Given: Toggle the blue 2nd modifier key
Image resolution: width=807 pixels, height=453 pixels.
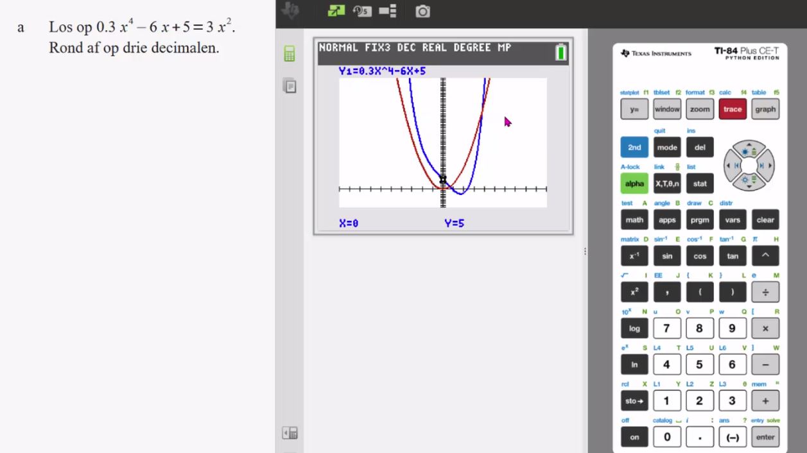Looking at the screenshot, I should (x=634, y=148).
